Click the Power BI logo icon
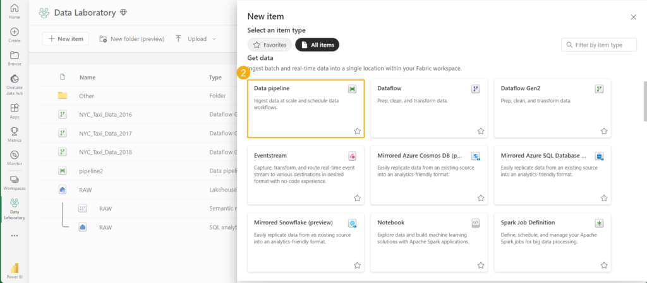Screen dimensions: 647x283 coord(14,269)
